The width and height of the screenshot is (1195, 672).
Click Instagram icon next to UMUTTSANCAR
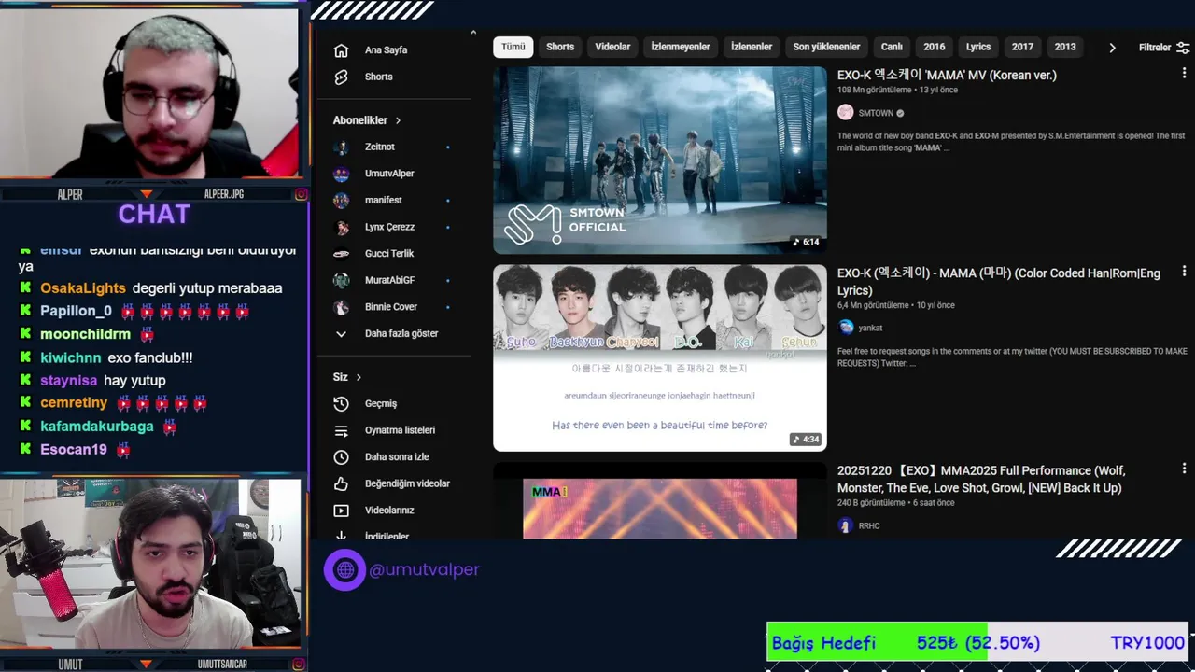pyautogui.click(x=301, y=664)
